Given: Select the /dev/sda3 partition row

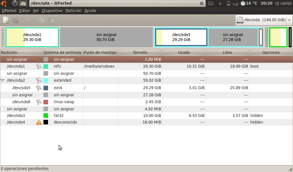Looking at the screenshot, I should 146,116.
